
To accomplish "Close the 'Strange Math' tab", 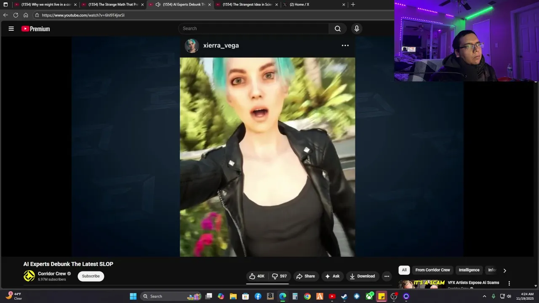I will click(x=142, y=5).
